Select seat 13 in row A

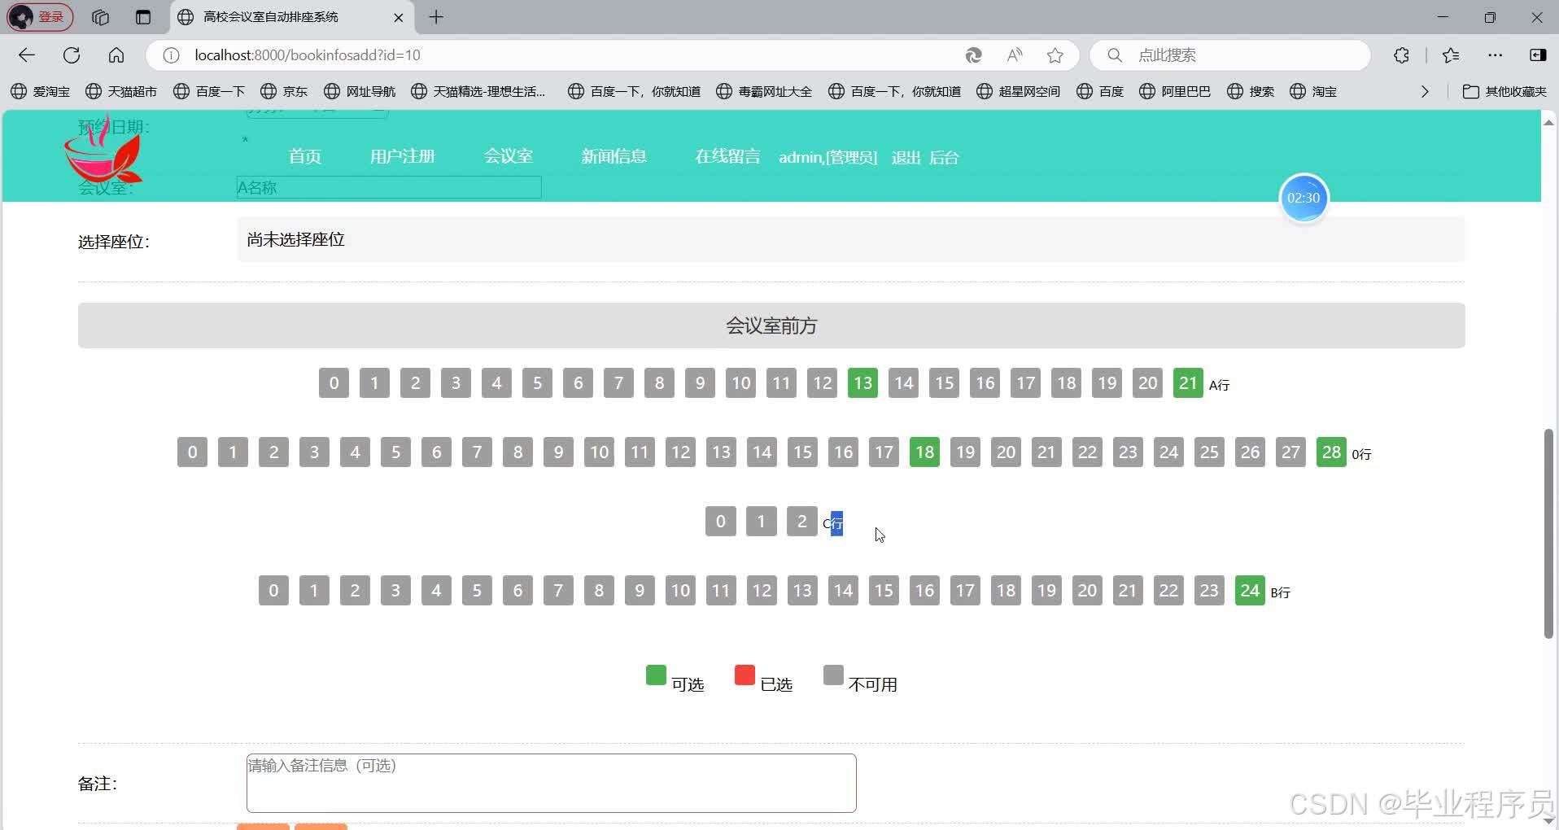(862, 382)
